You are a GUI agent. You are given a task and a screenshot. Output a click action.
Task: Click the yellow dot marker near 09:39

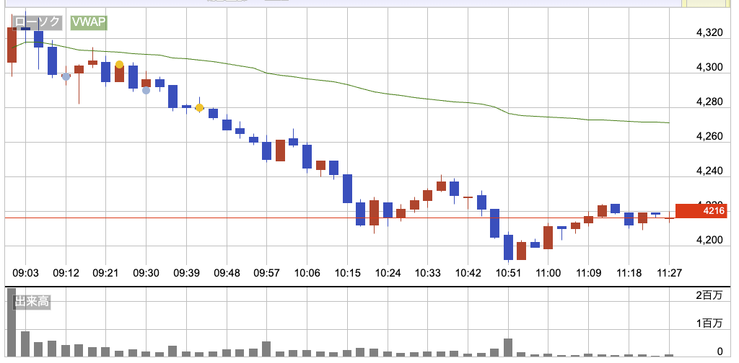[200, 108]
